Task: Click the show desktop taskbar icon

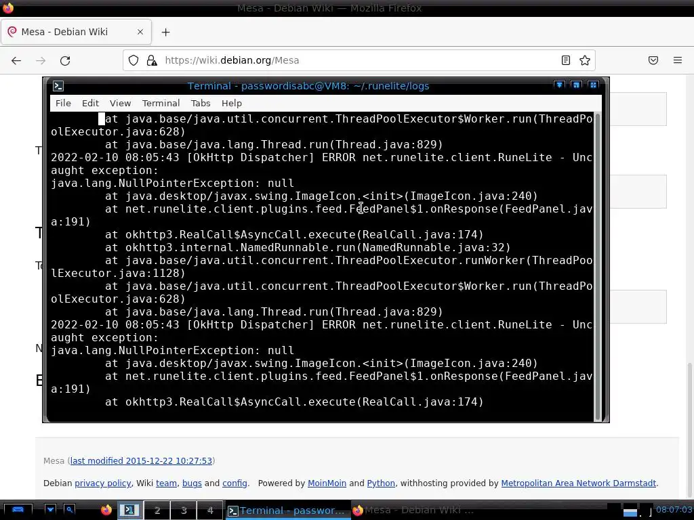Action: [x=18, y=511]
